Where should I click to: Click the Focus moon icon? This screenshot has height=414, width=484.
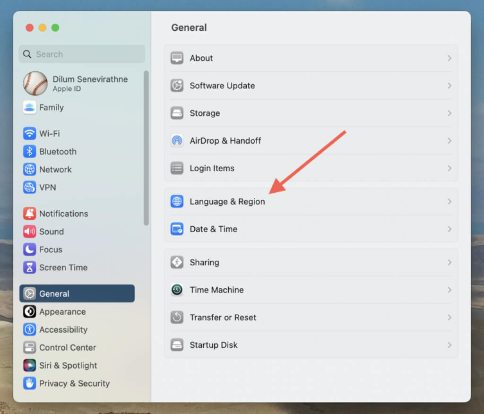[29, 249]
